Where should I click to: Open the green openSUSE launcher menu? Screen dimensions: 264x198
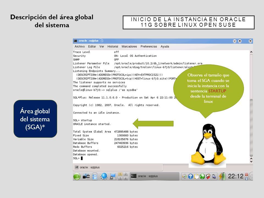(77, 176)
